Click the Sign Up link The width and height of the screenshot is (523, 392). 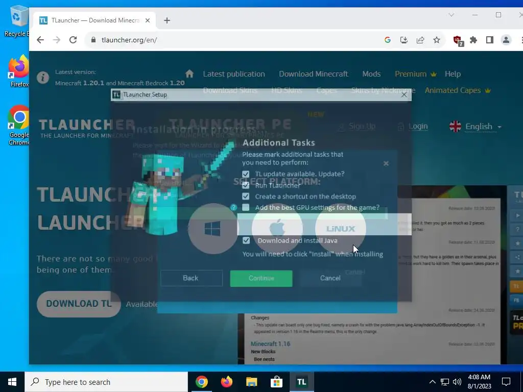coord(362,127)
